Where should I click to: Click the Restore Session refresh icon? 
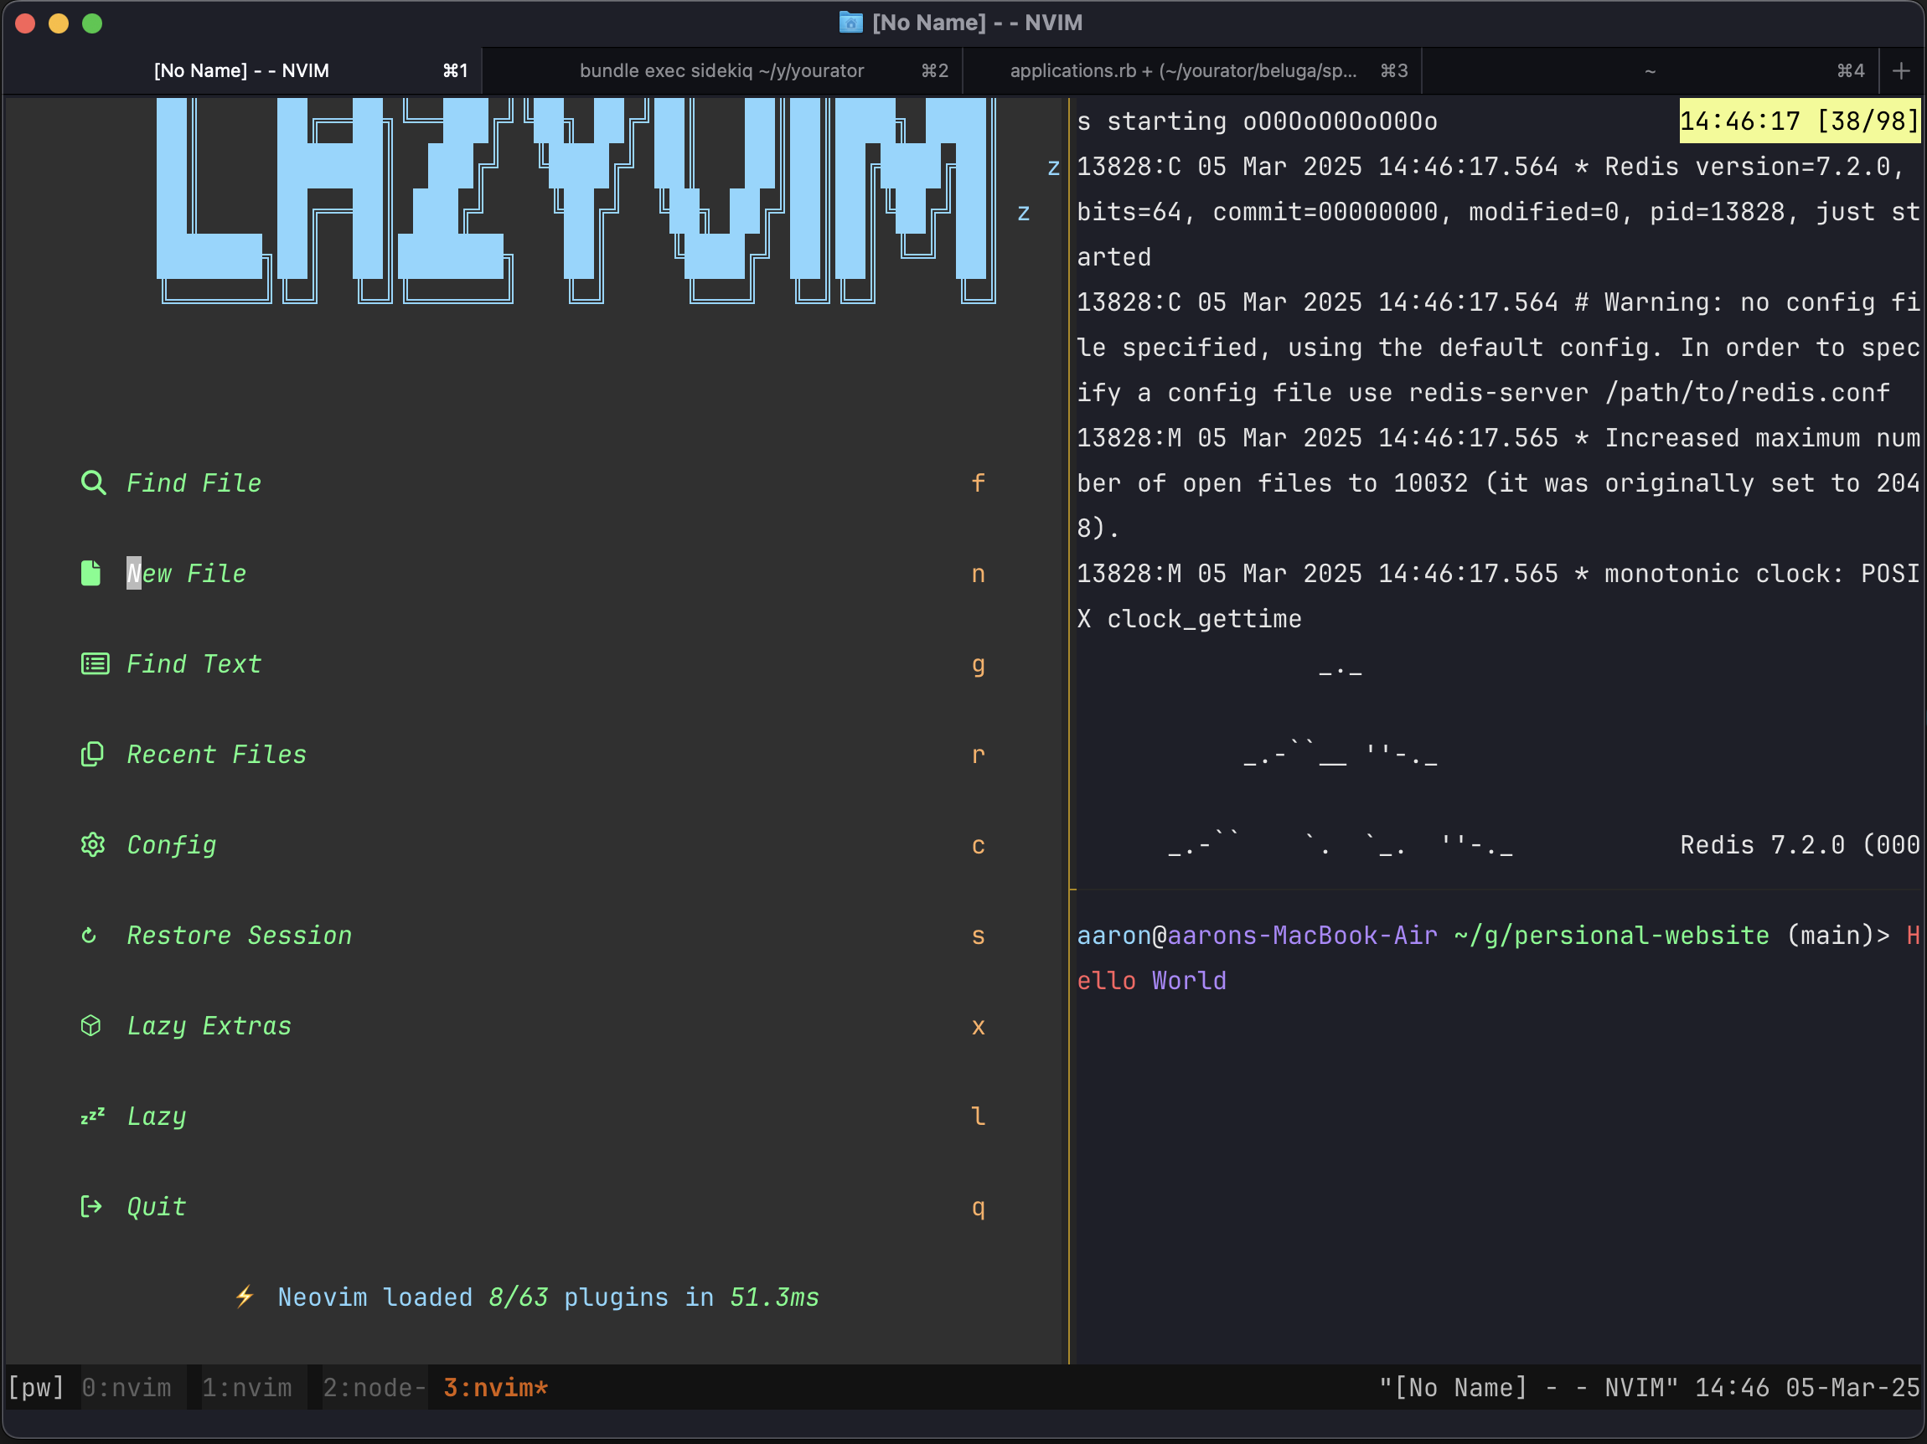tap(89, 936)
